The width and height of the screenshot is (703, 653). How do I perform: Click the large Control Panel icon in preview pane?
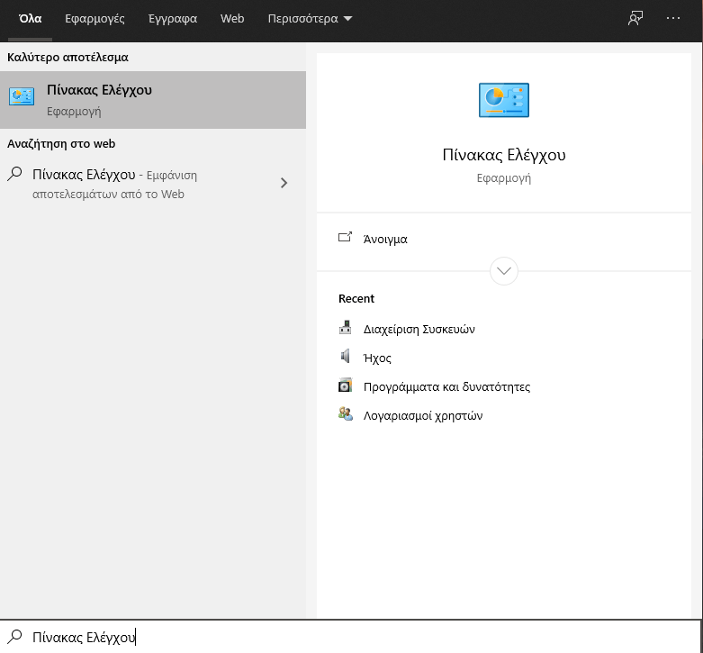[504, 100]
